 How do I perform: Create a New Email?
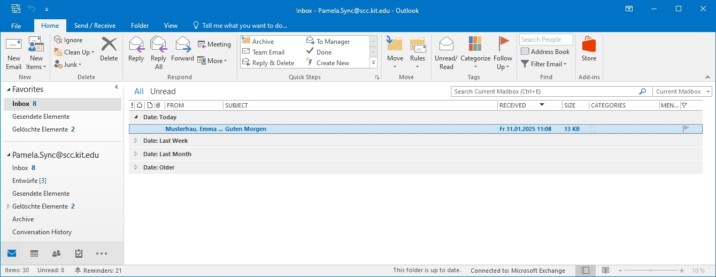(x=14, y=53)
